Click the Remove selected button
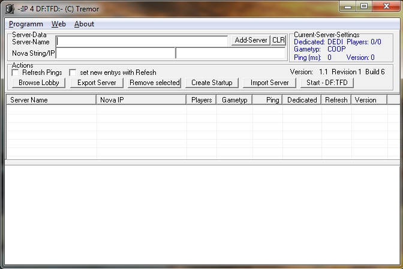 (x=154, y=83)
